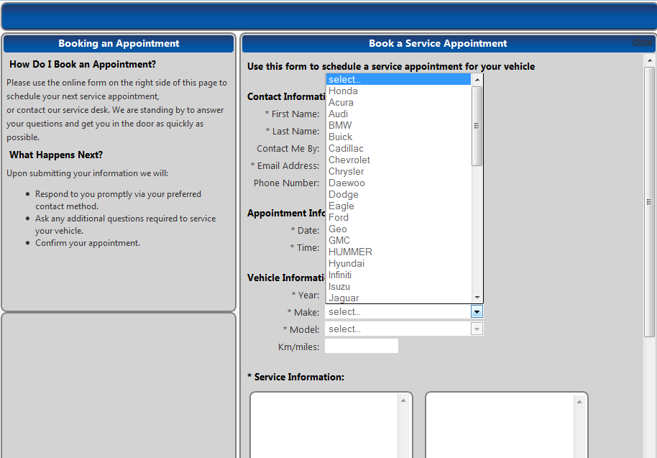Open the Model dropdown arrow
Viewport: 657px width, 458px height.
(x=477, y=329)
